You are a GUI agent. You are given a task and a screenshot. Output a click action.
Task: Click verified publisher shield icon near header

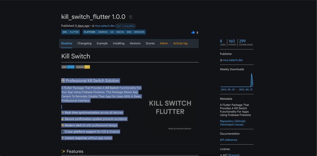pos(93,26)
